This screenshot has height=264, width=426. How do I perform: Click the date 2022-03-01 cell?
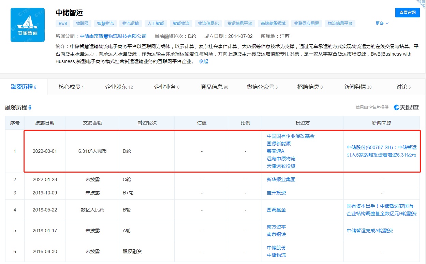(45, 151)
